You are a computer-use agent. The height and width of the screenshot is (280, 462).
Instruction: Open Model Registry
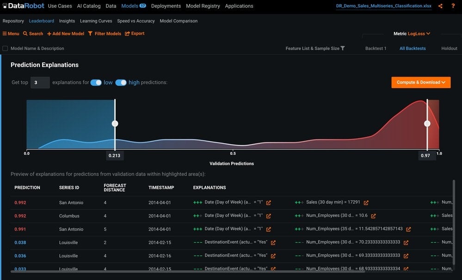pyautogui.click(x=203, y=6)
